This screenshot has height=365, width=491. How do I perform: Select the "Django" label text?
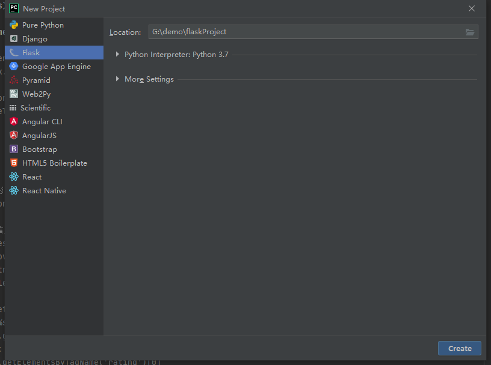click(35, 39)
